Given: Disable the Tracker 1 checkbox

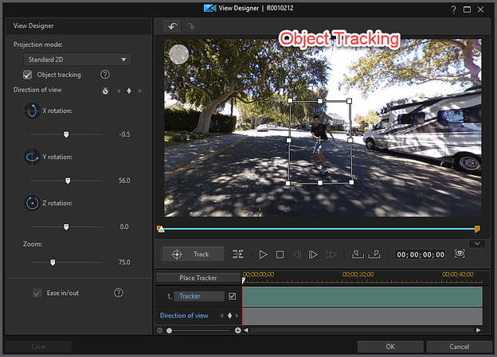Looking at the screenshot, I should (x=233, y=297).
